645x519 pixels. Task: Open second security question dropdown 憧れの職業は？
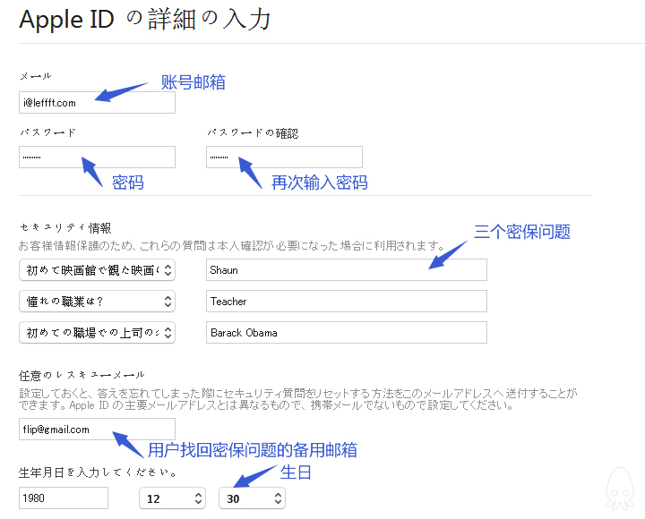point(97,302)
